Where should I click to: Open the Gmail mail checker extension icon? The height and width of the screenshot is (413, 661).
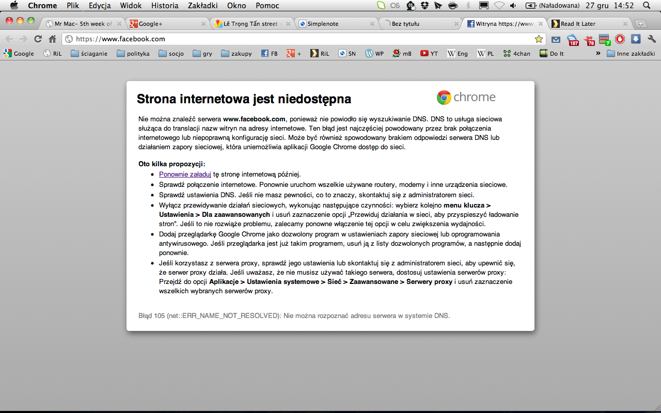tap(556, 39)
